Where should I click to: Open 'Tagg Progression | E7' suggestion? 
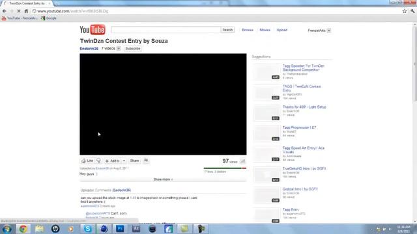[x=299, y=127]
